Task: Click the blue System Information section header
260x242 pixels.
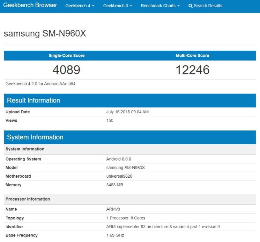Action: click(x=35, y=137)
